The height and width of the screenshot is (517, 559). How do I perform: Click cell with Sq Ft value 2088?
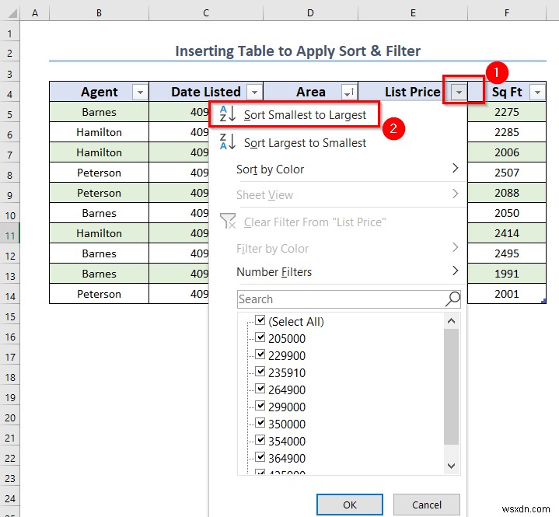pos(507,193)
